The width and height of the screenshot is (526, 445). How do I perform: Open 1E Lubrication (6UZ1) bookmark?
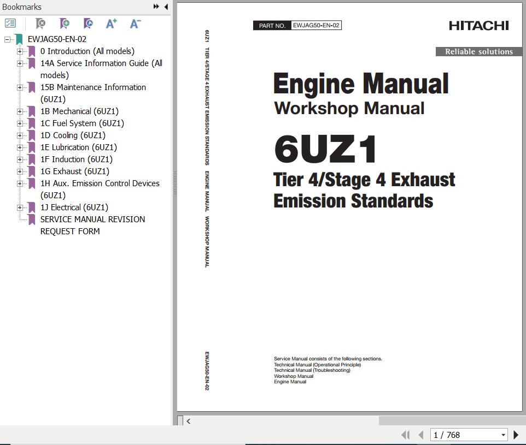tap(79, 147)
